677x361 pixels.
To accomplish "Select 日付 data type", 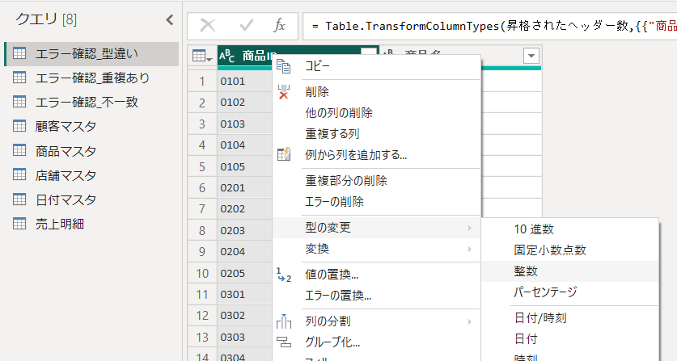I will [570, 339].
